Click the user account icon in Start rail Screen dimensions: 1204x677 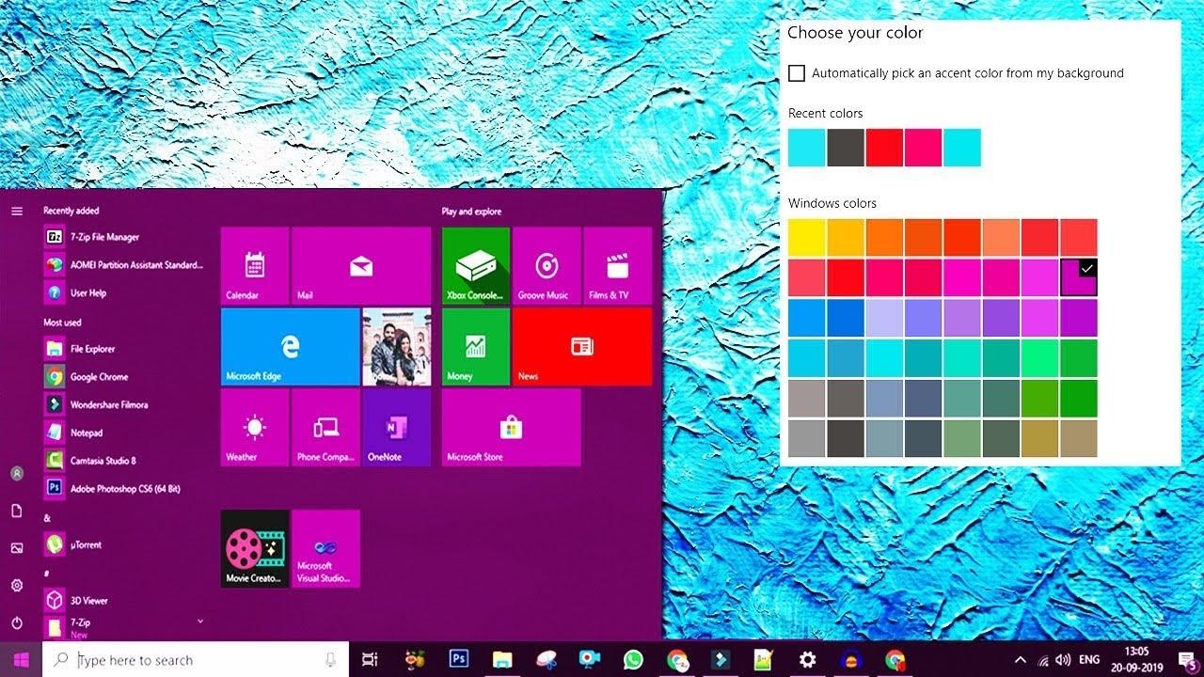pos(17,473)
